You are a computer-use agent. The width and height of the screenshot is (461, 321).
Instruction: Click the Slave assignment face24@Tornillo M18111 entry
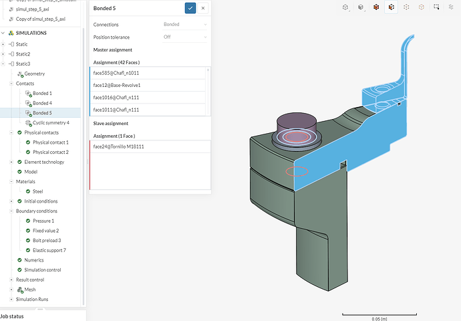pos(119,146)
